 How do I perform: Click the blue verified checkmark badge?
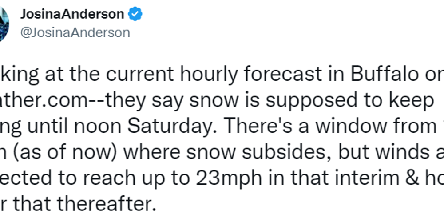pos(135,14)
